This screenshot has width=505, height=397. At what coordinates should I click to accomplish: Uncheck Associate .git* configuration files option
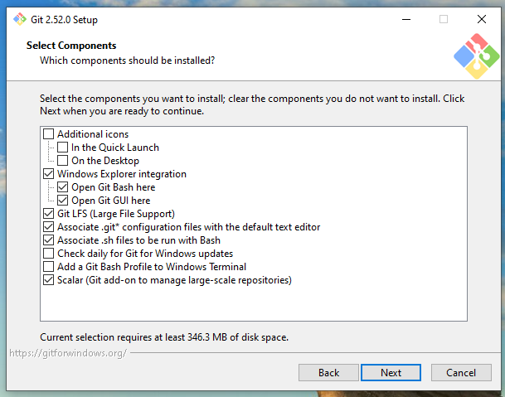click(x=49, y=227)
